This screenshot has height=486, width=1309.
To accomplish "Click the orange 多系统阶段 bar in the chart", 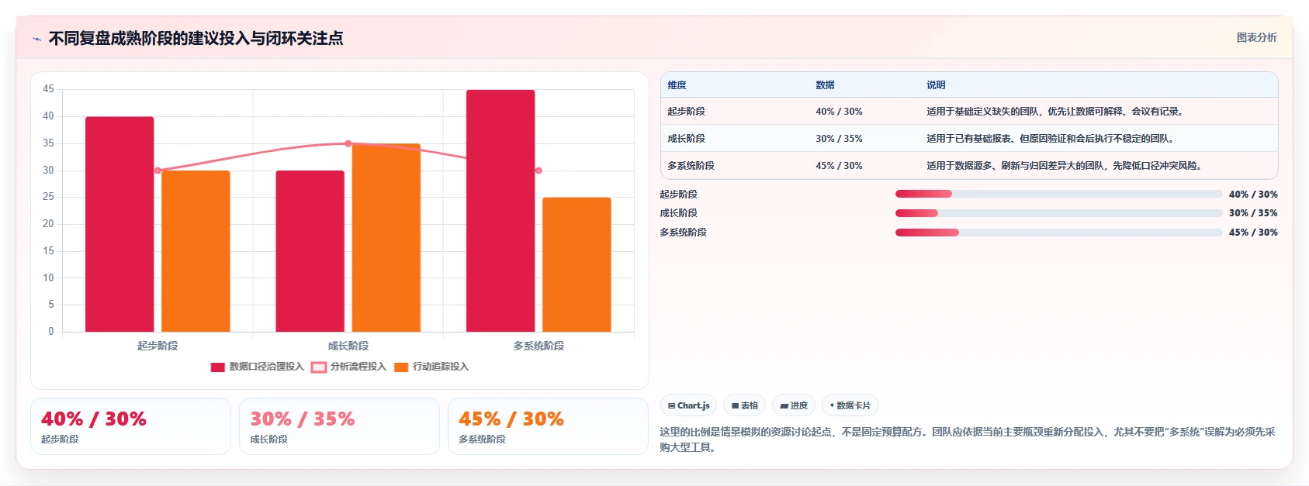I will [x=577, y=264].
